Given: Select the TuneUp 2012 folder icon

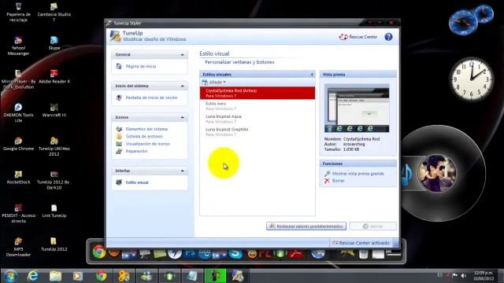Looking at the screenshot, I should click(x=54, y=244).
